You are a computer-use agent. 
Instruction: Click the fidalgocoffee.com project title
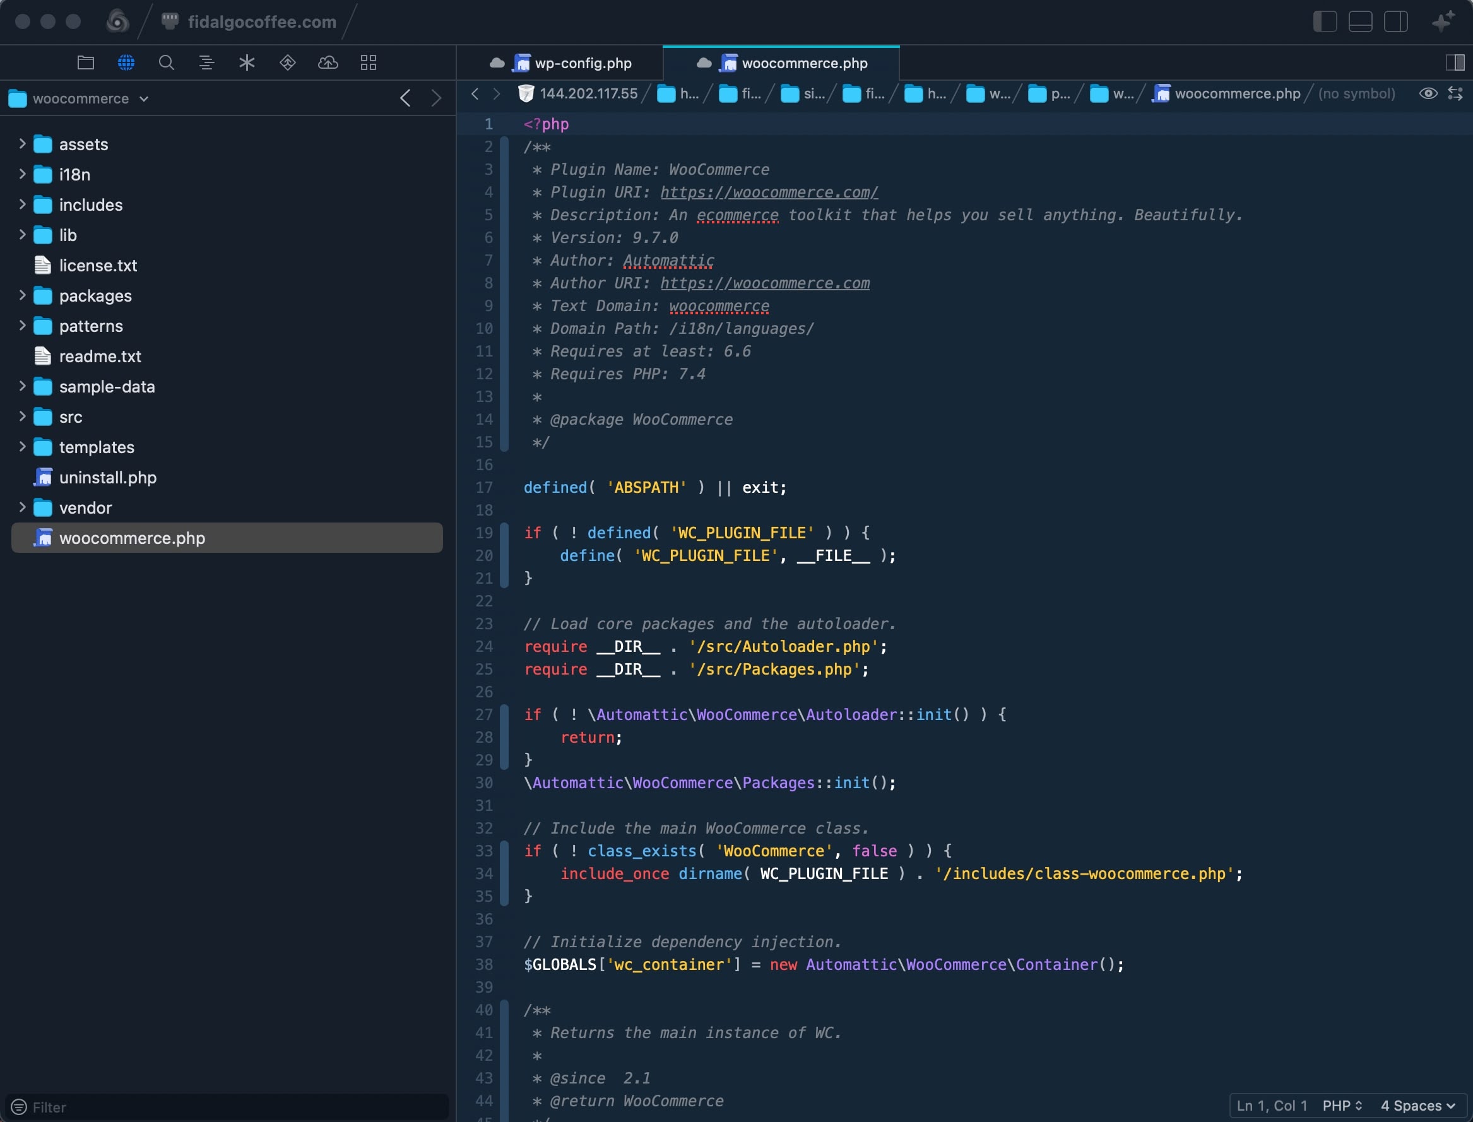coord(262,22)
